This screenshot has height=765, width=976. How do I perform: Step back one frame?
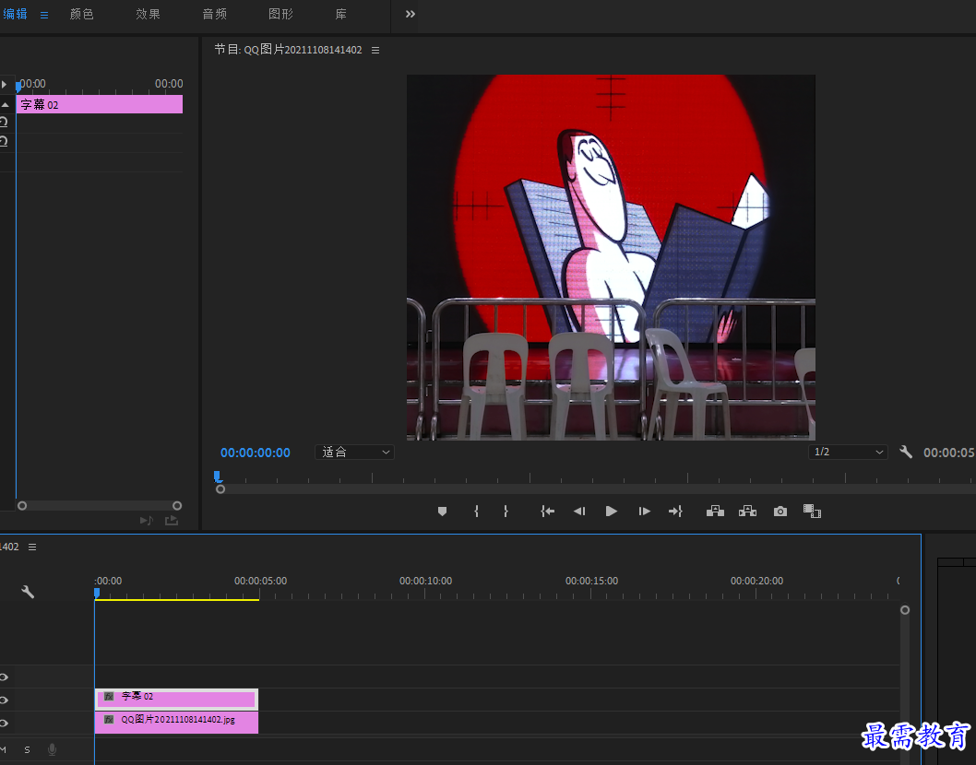pyautogui.click(x=579, y=512)
